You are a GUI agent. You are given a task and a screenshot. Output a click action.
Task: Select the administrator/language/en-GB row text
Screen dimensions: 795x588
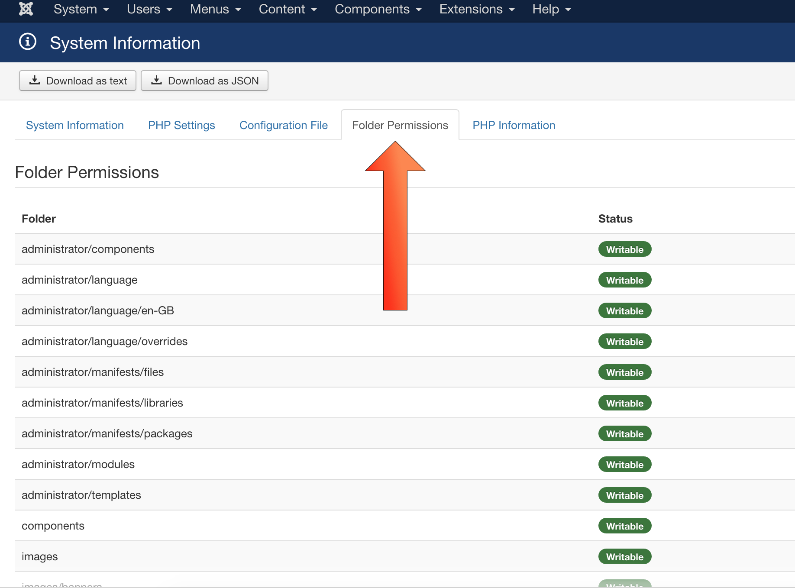click(x=98, y=310)
